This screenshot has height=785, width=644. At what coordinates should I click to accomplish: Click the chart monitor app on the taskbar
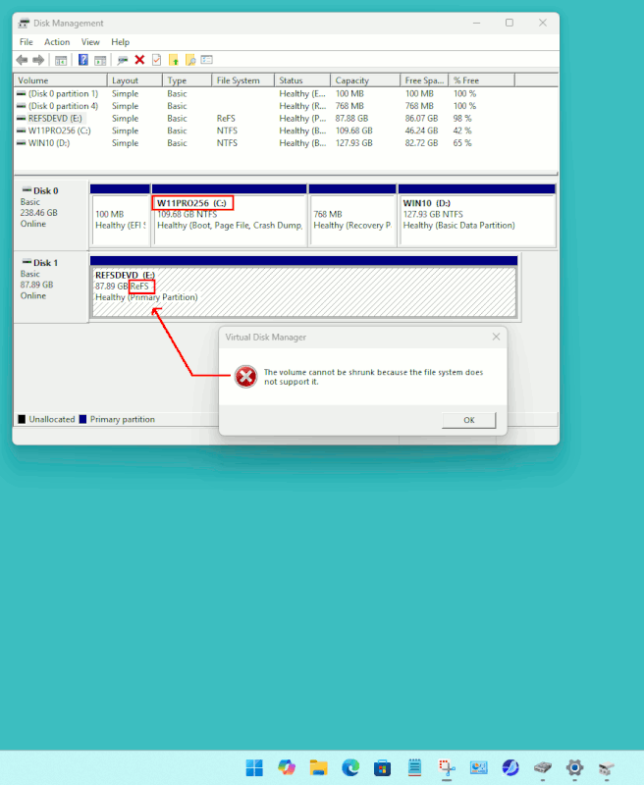pos(479,767)
